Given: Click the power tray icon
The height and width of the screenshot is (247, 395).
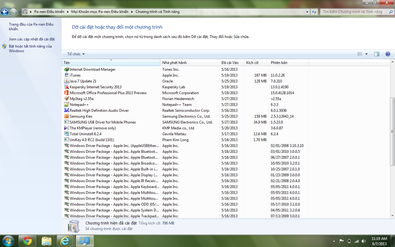Looking at the screenshot, I should click(349, 241).
